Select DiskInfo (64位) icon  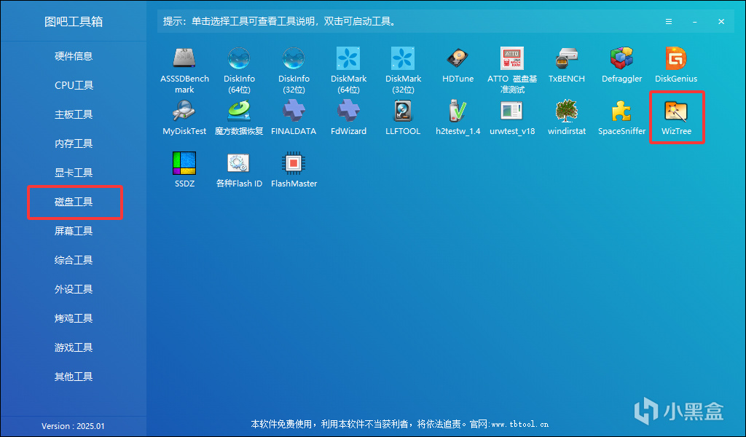coord(239,58)
